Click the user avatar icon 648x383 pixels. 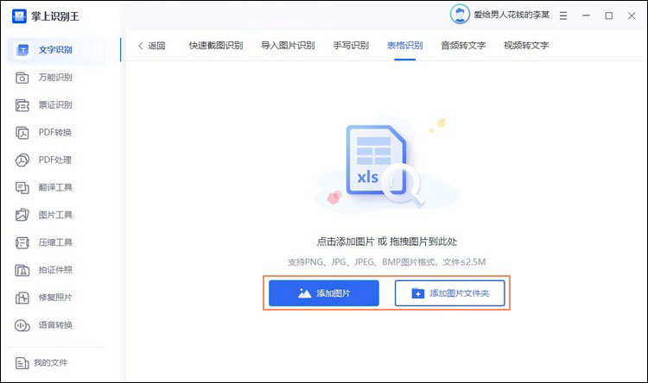(x=460, y=15)
